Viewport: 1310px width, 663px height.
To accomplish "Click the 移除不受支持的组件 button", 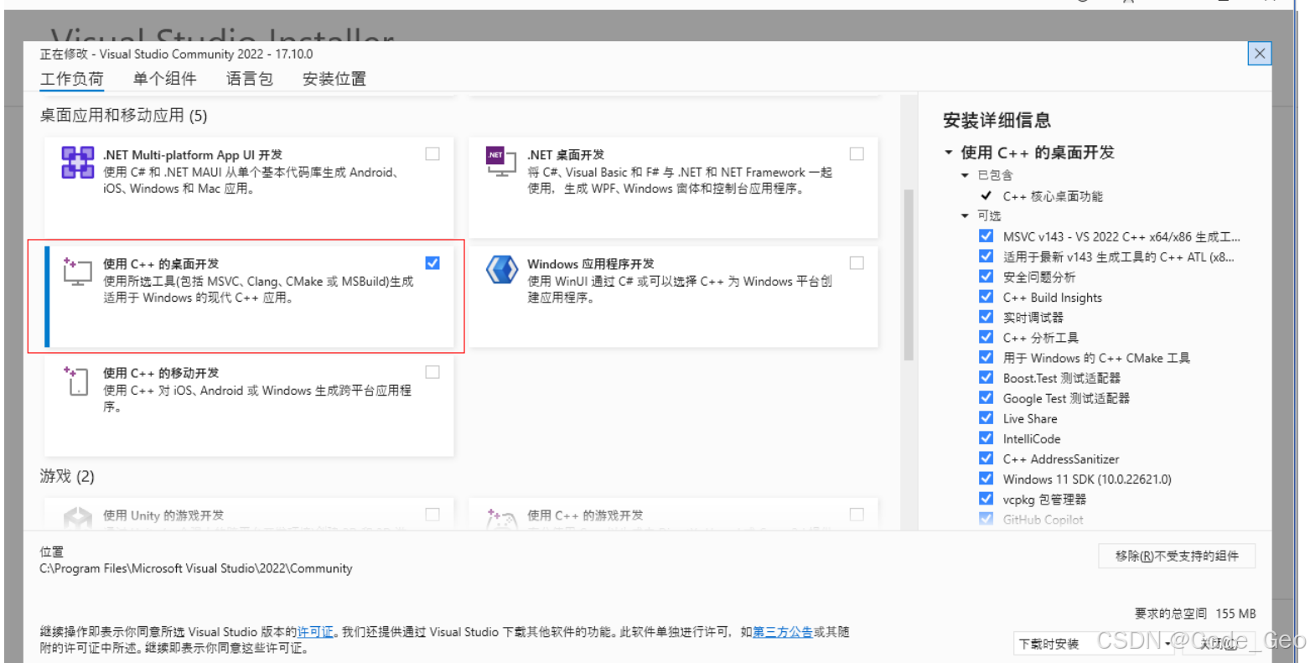I will (x=1176, y=556).
